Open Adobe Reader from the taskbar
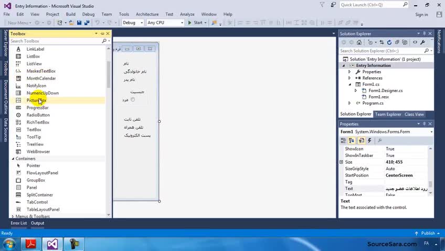 tap(30, 244)
